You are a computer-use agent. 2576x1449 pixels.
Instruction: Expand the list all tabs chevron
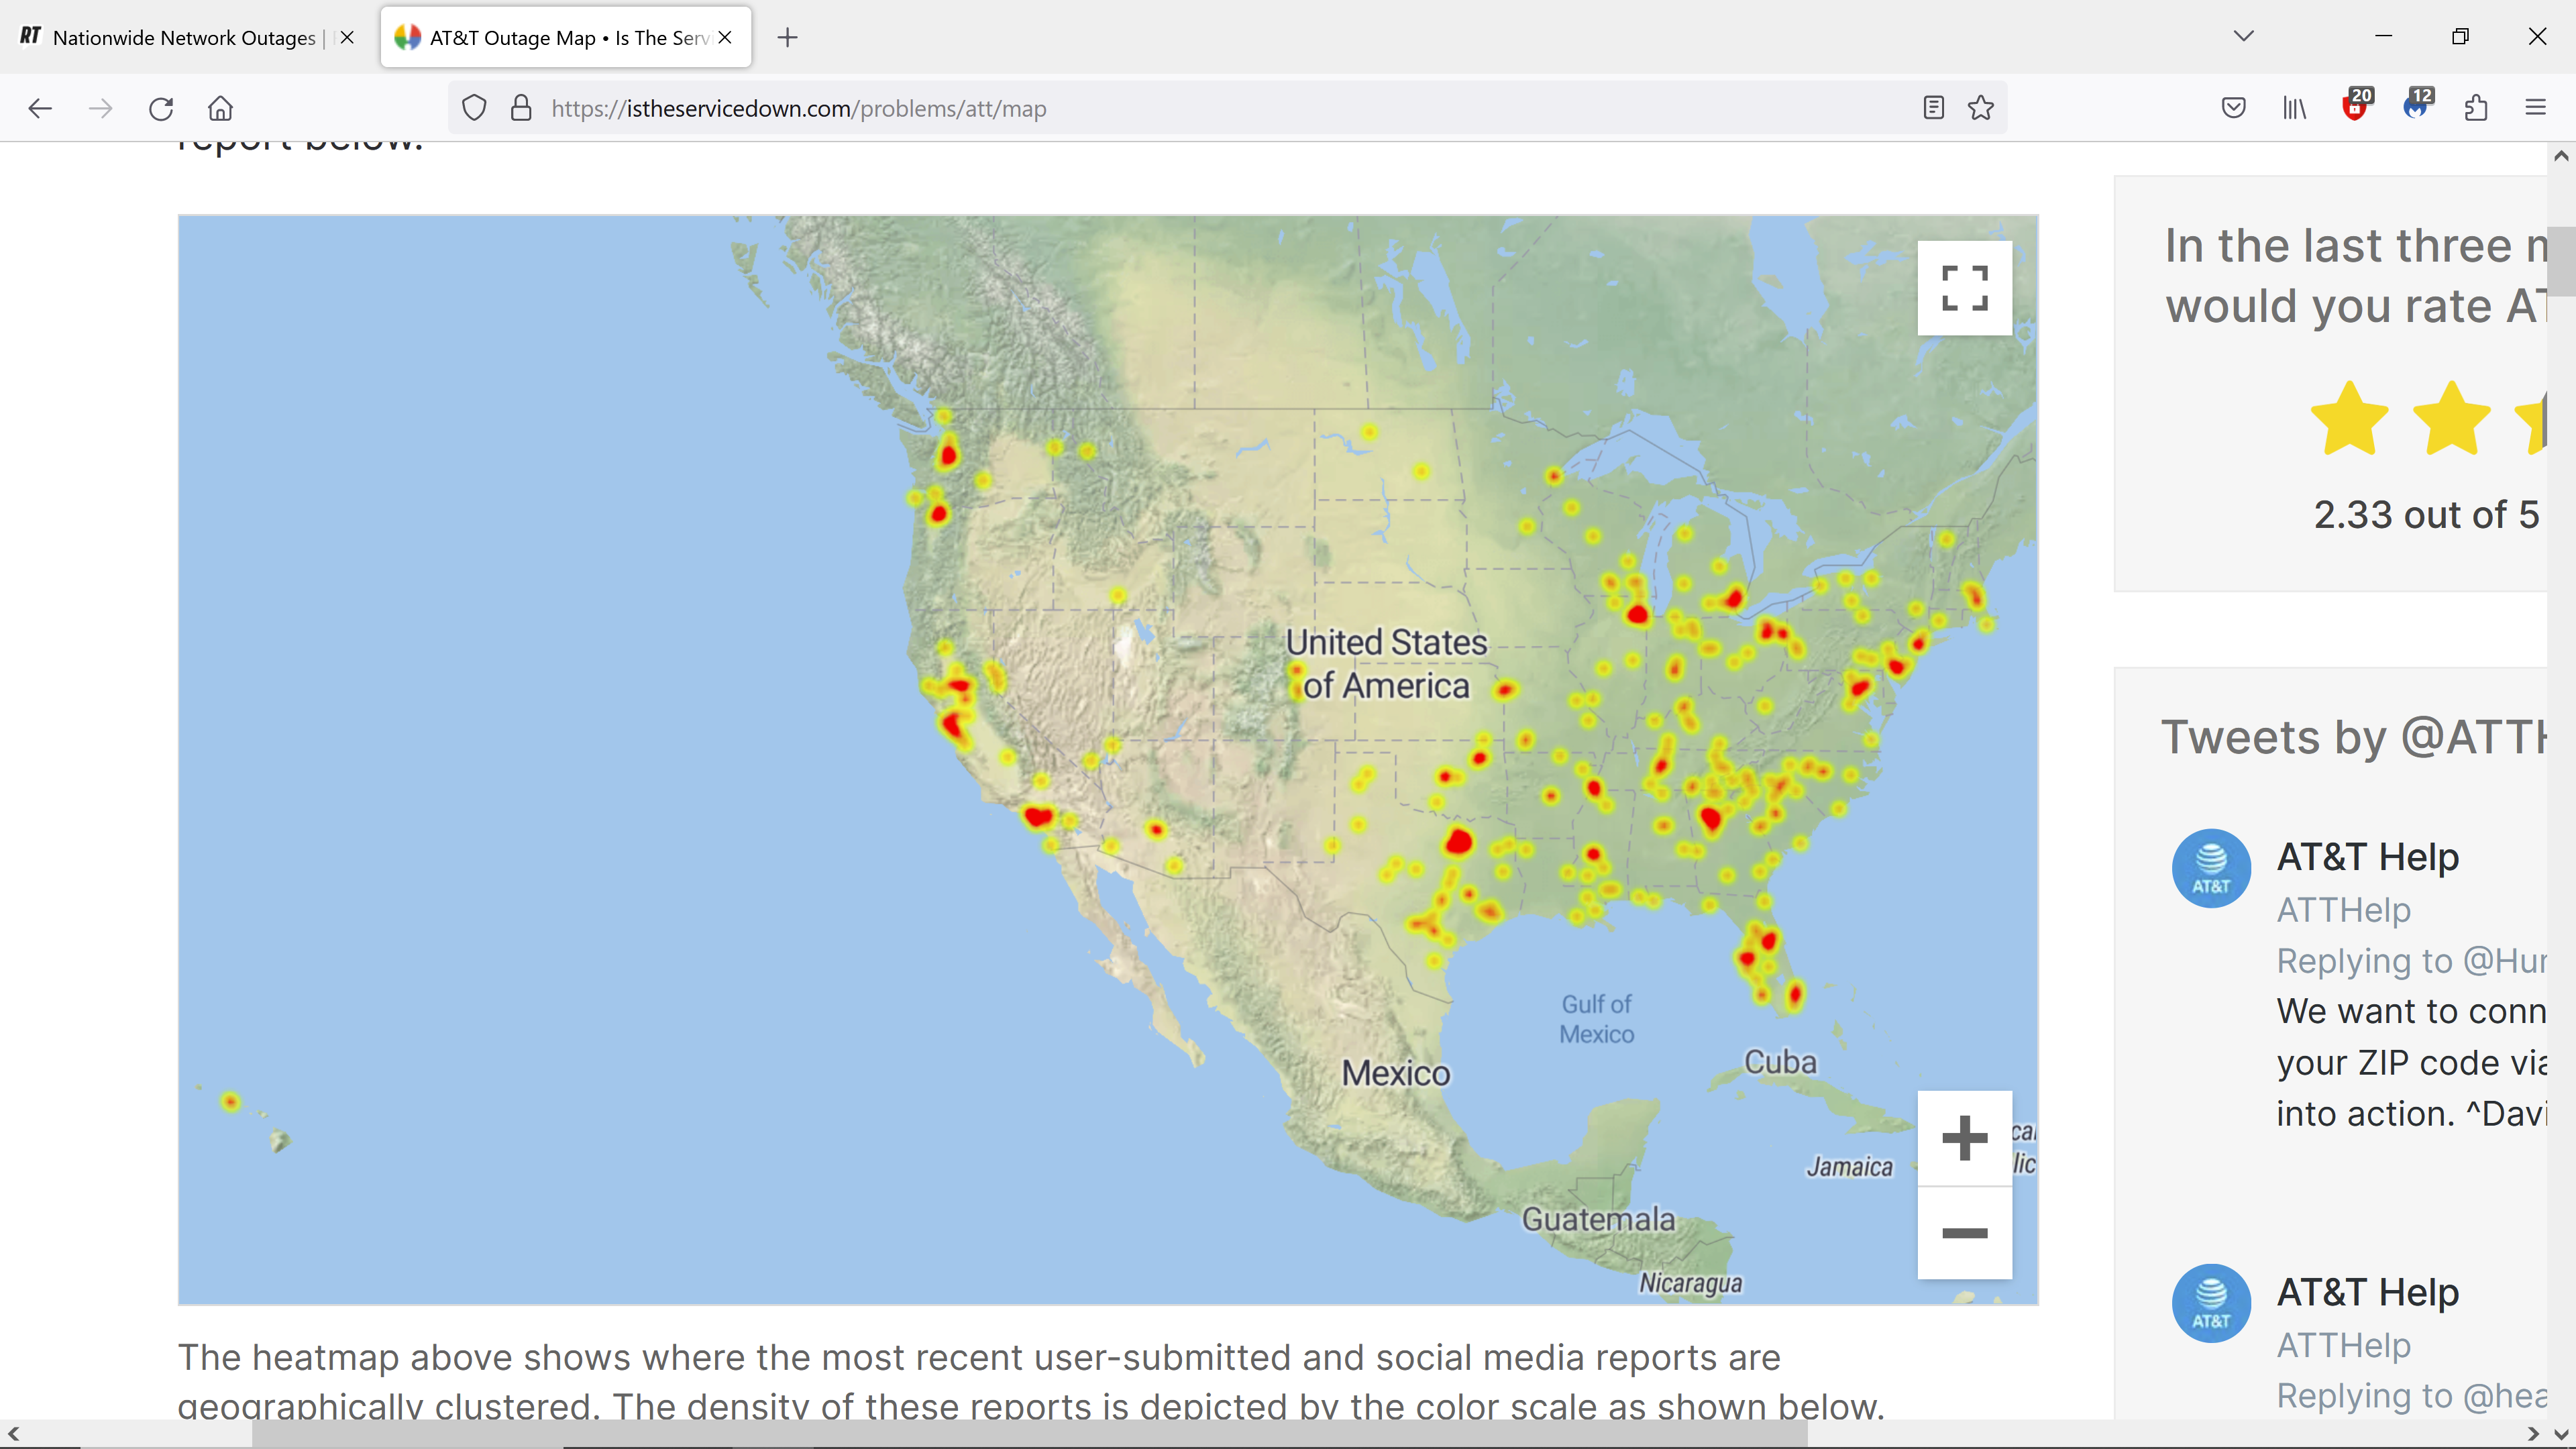click(x=2243, y=37)
